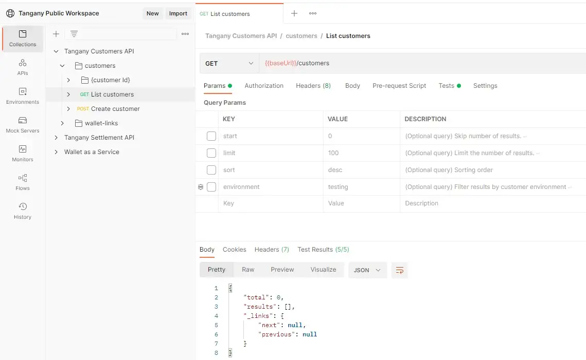This screenshot has width=586, height=360.
Task: Open the collections panel three-dot options
Action: [185, 34]
